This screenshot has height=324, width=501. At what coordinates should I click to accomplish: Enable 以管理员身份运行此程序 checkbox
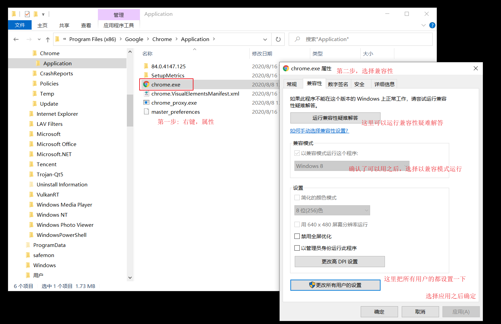pos(297,248)
